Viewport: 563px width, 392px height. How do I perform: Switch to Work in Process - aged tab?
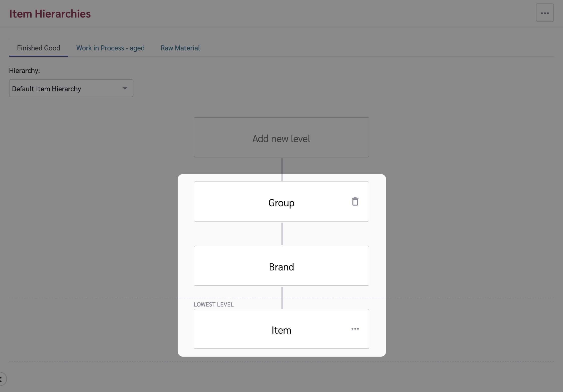click(110, 48)
